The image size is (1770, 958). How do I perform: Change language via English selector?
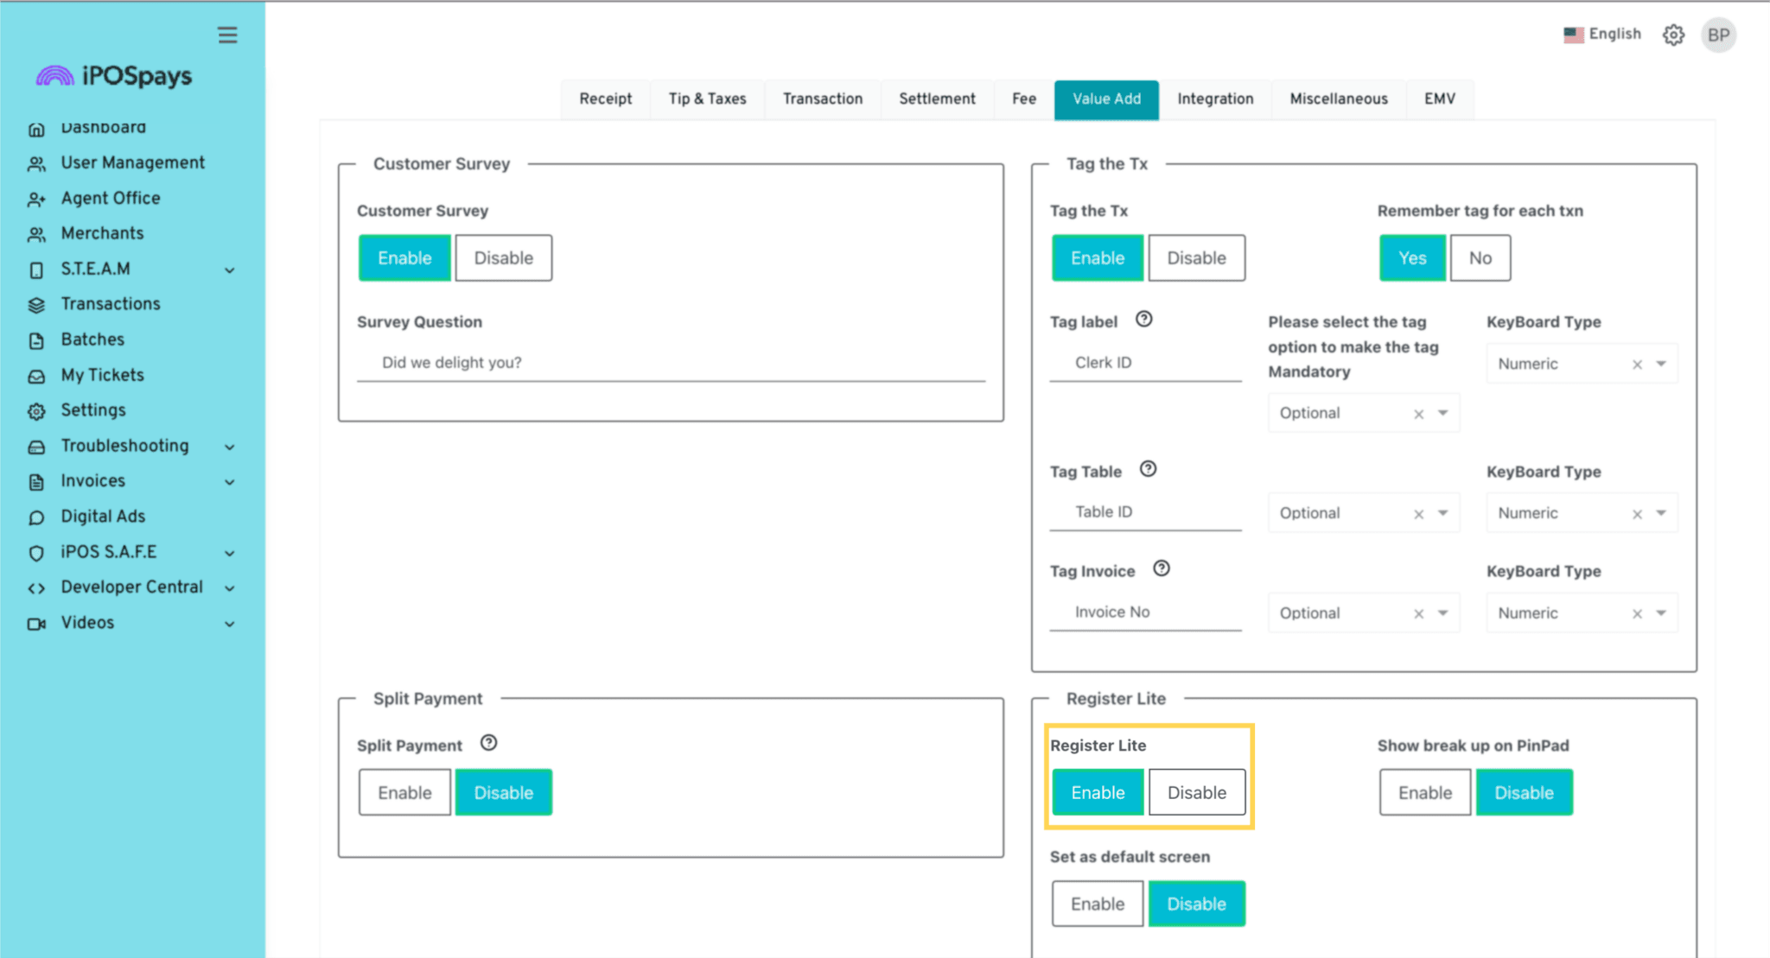point(1602,34)
